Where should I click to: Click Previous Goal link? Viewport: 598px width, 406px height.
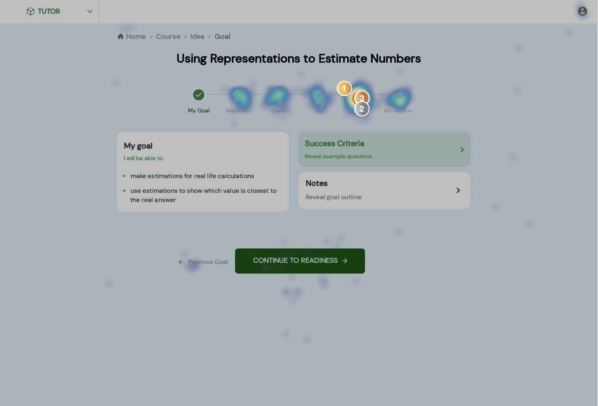coord(208,262)
